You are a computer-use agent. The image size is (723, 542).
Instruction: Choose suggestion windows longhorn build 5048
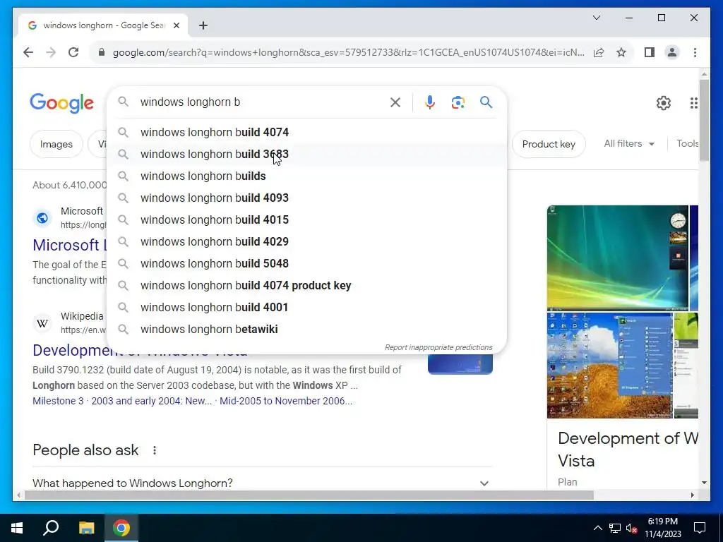(306, 264)
